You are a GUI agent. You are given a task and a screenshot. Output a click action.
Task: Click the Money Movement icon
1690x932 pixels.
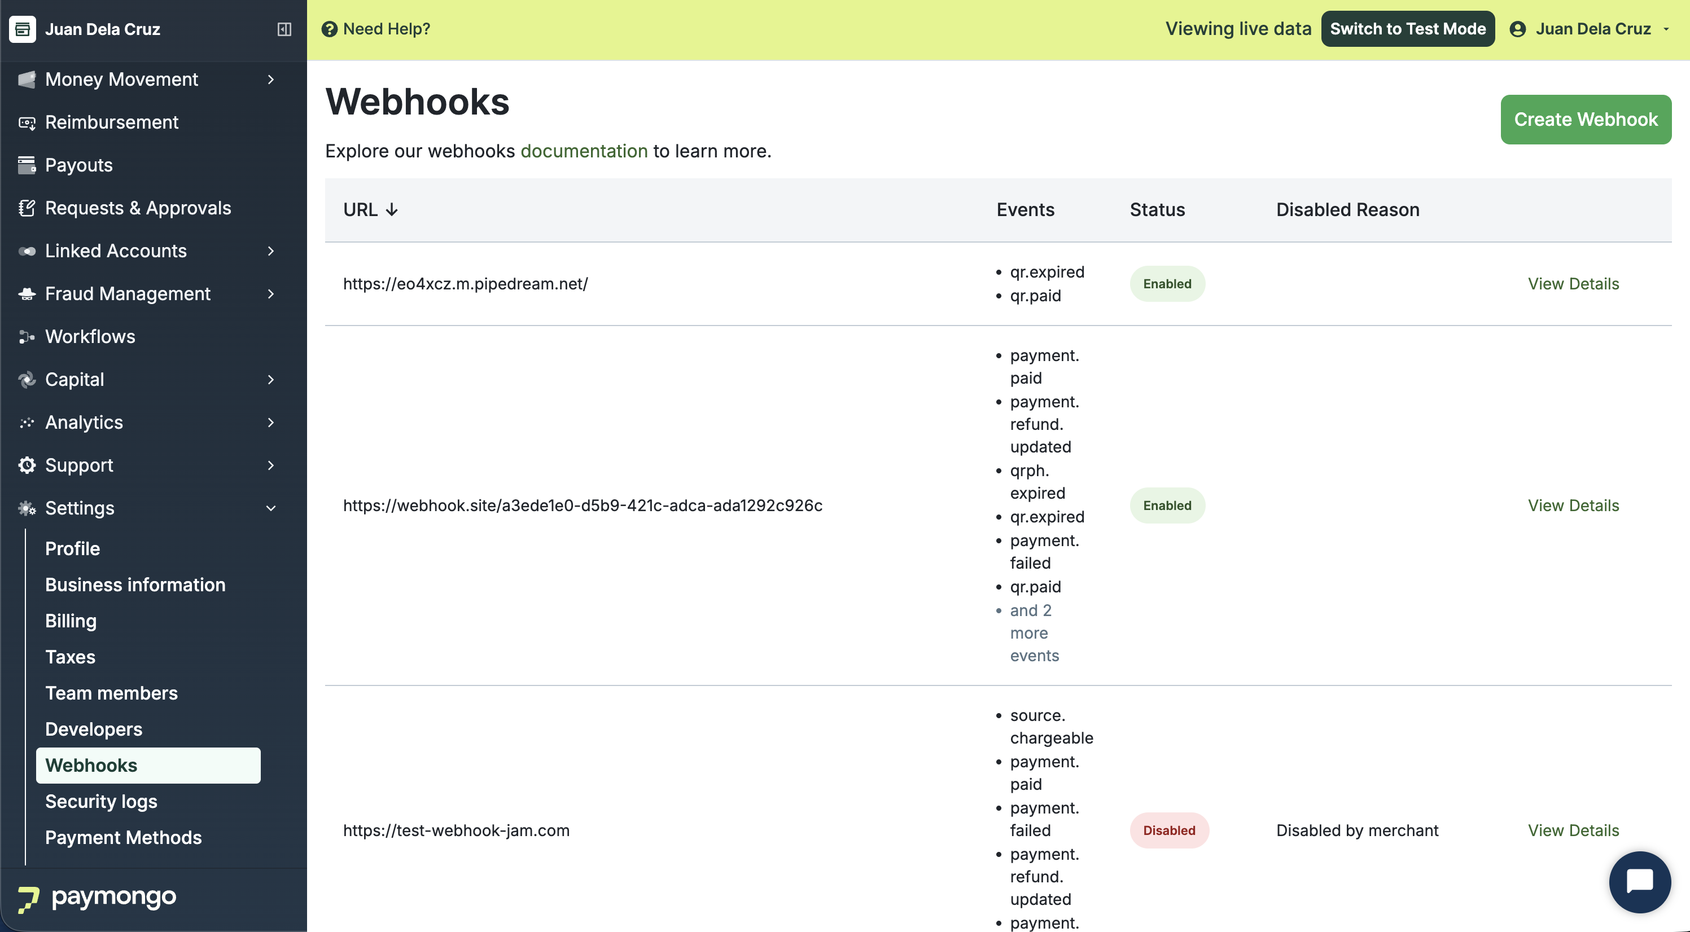[27, 80]
